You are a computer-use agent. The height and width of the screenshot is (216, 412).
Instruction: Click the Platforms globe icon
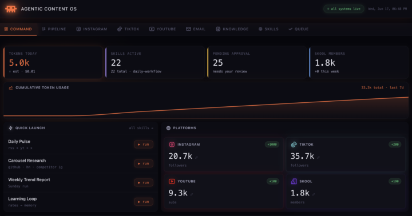point(168,128)
